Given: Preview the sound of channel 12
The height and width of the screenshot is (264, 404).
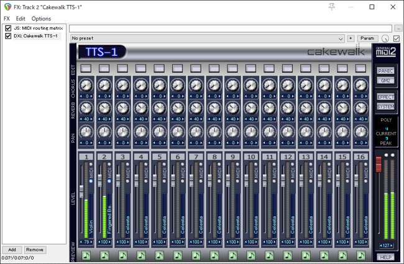Looking at the screenshot, I should click(288, 255).
